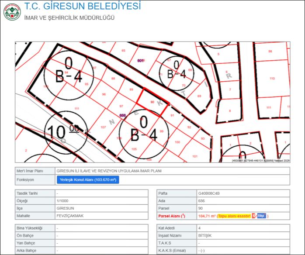Click the GİRESUN value in İlçe row
Screen dimensions: 305x255
pyautogui.click(x=65, y=208)
